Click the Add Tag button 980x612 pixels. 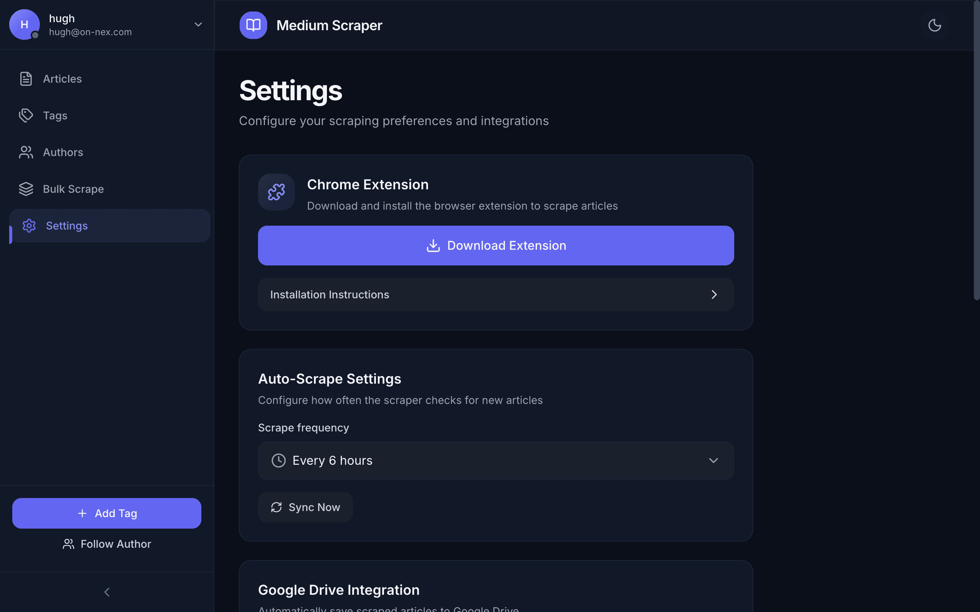click(x=106, y=513)
